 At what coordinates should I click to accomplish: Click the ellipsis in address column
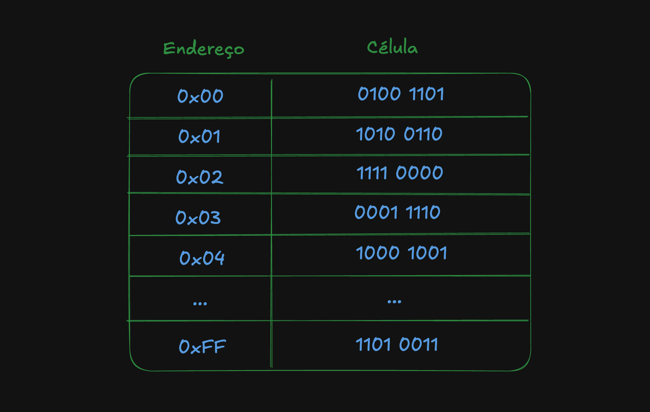click(200, 304)
